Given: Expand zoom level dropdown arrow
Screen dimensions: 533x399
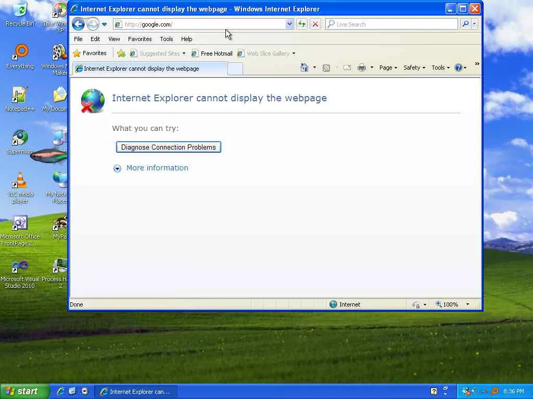Looking at the screenshot, I should click(x=467, y=304).
